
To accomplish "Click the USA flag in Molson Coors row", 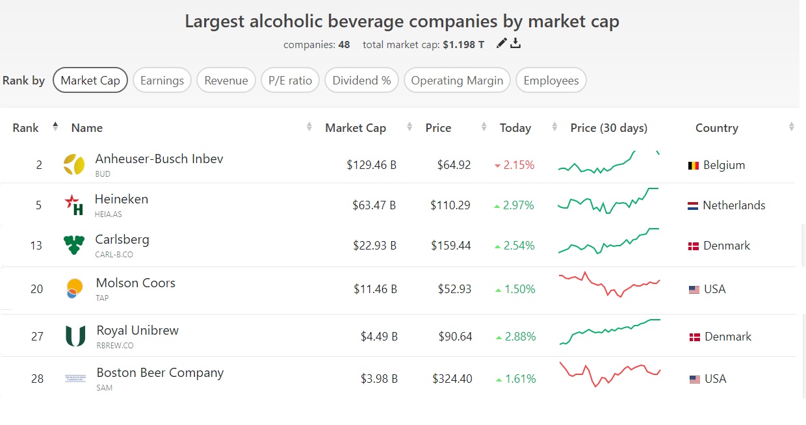I will (x=694, y=290).
